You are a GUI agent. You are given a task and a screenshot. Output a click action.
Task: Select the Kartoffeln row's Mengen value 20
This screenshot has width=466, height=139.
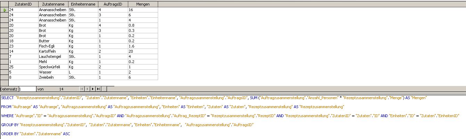(x=142, y=51)
